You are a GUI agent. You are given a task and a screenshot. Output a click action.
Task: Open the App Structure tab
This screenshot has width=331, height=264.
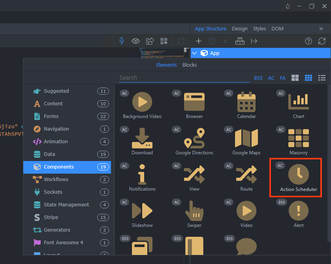coord(211,29)
